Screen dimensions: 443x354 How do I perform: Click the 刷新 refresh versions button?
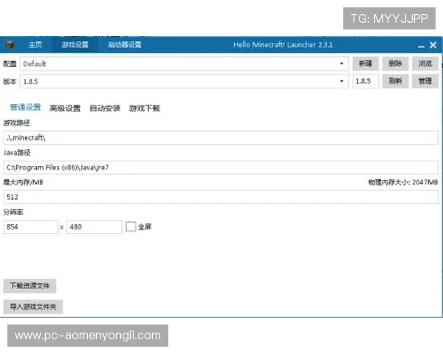point(395,81)
